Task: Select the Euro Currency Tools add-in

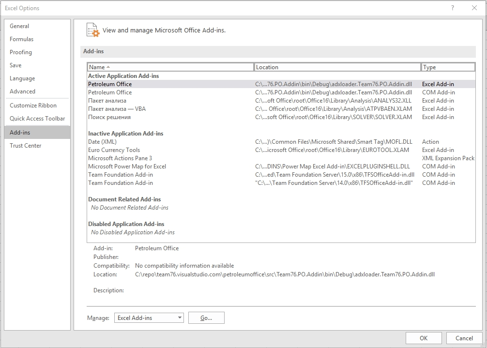Action: click(x=114, y=150)
